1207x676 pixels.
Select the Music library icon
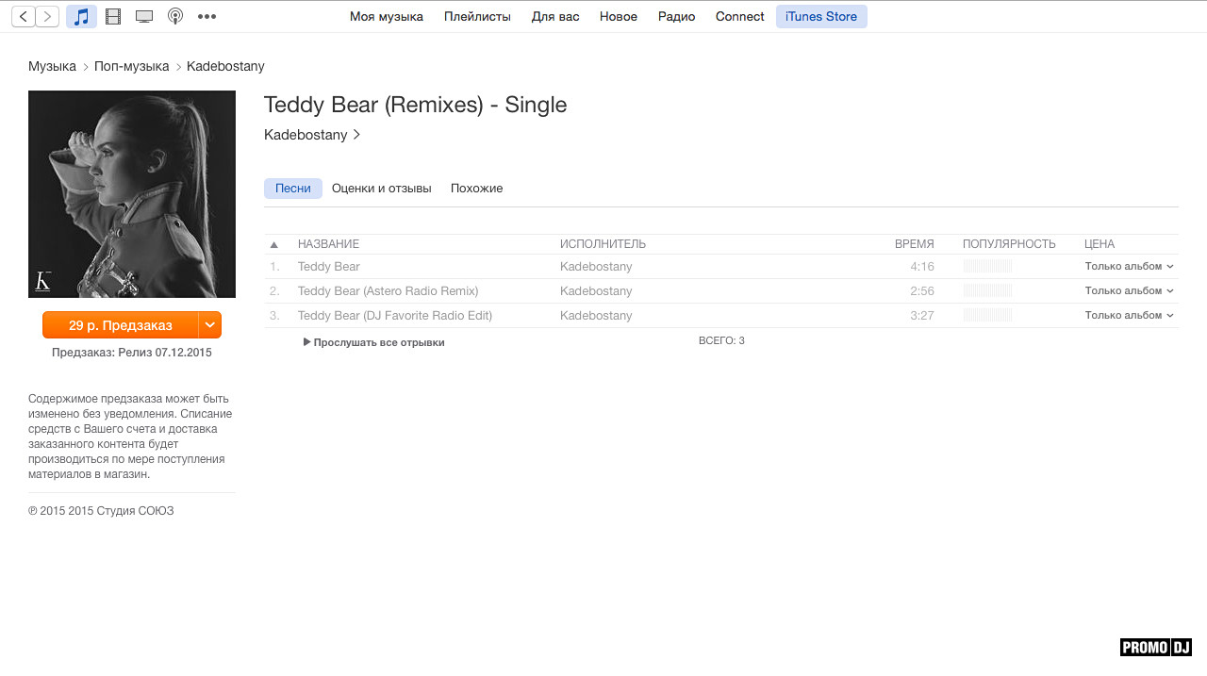tap(82, 16)
